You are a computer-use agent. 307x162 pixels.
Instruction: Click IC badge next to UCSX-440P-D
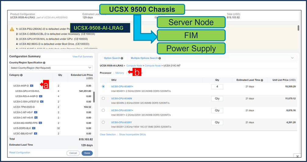coord(32,86)
